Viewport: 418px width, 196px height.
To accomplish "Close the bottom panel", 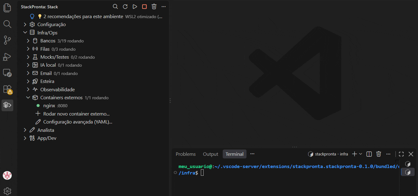I will pos(411,154).
